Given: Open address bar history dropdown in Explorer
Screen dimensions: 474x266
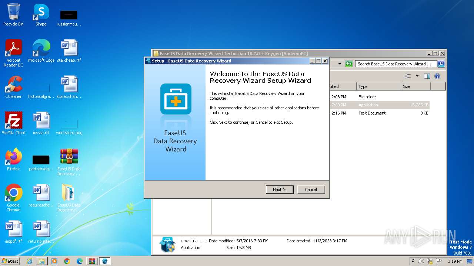Looking at the screenshot, I should (x=340, y=64).
